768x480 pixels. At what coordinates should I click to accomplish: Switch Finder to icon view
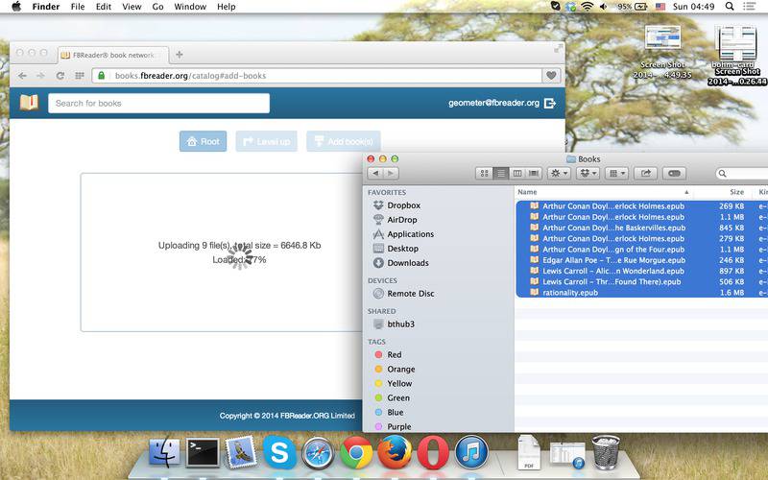(x=484, y=173)
